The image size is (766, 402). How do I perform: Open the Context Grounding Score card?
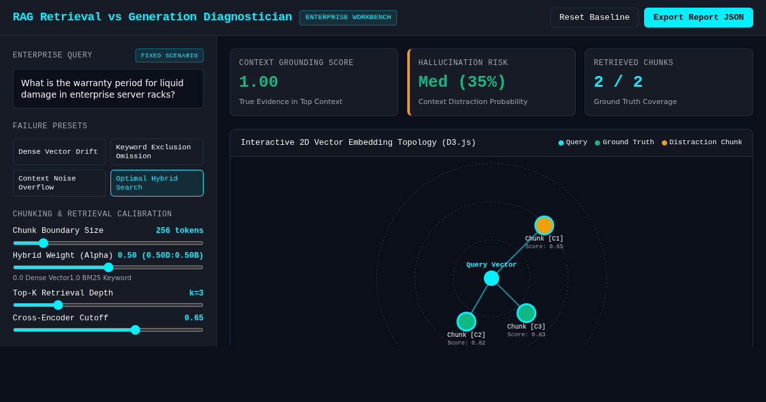coord(314,82)
